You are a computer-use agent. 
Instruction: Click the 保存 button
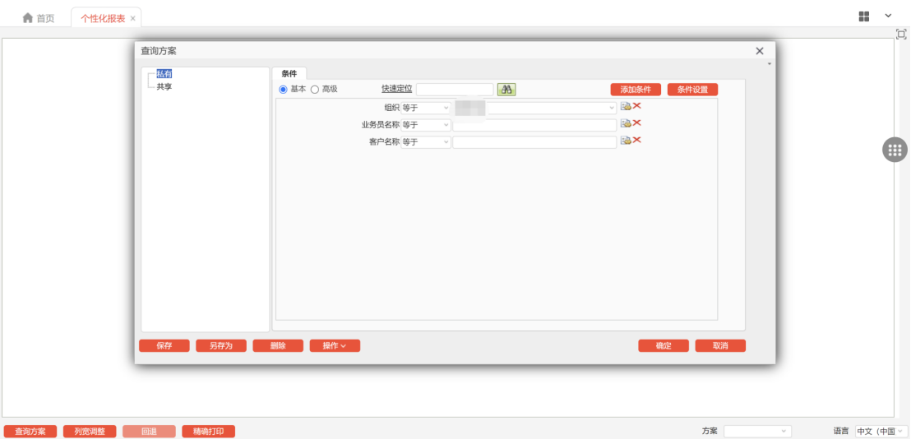click(164, 346)
